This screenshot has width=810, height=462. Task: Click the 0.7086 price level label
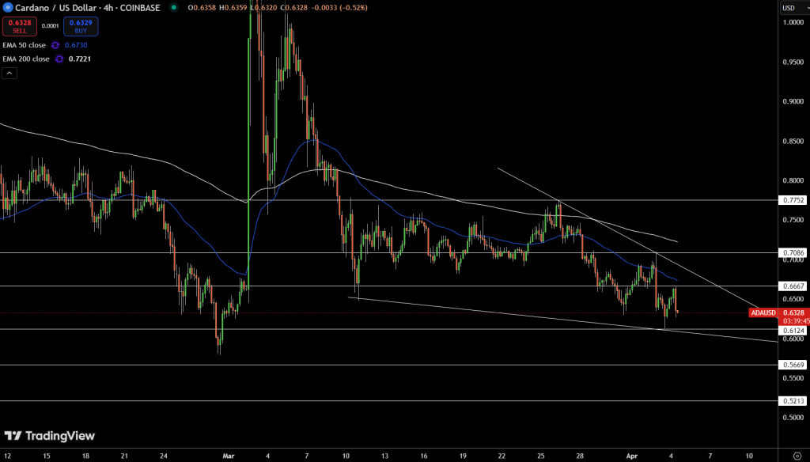click(793, 252)
